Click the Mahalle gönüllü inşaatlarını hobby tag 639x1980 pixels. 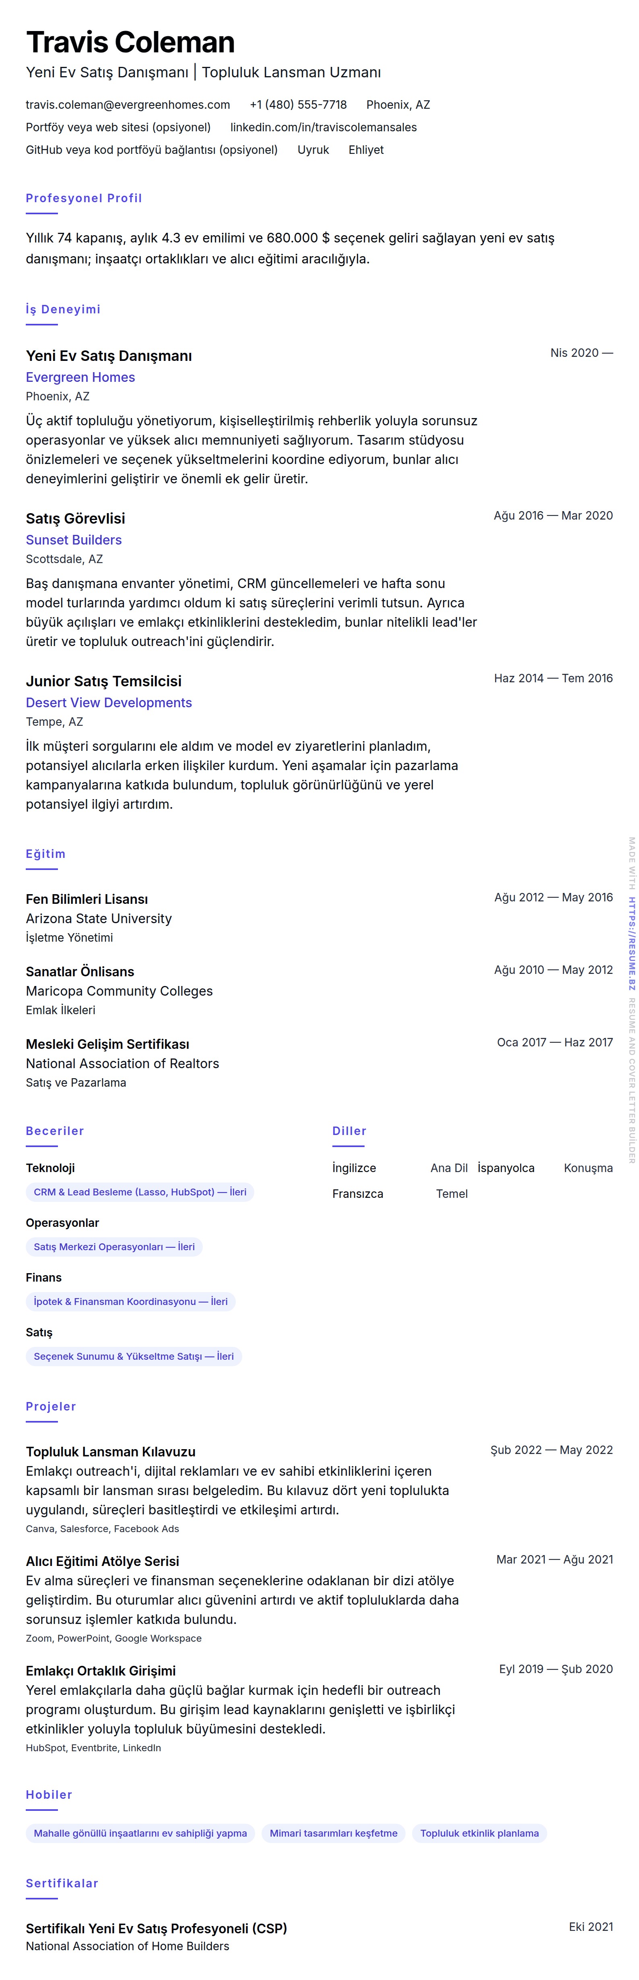[x=140, y=1833]
